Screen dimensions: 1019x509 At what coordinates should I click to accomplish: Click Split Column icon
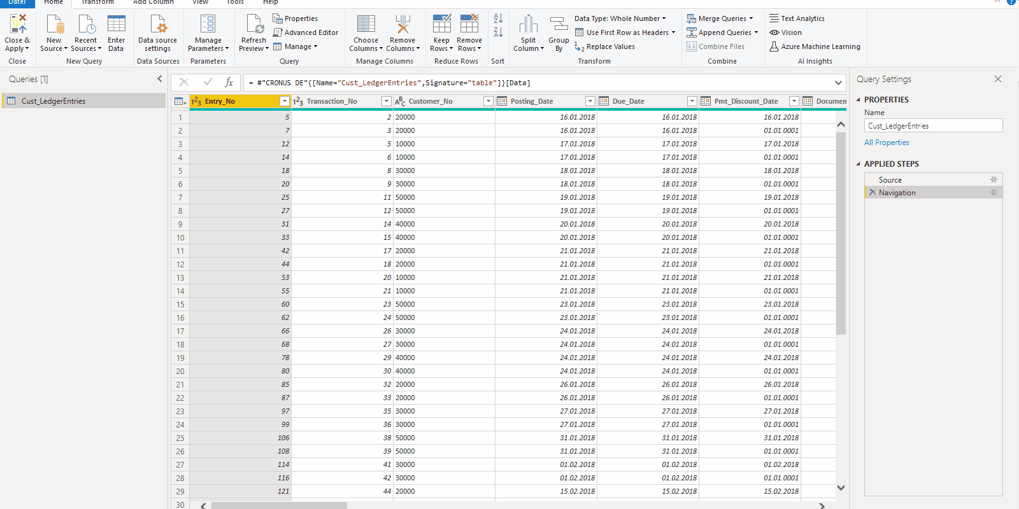click(529, 24)
